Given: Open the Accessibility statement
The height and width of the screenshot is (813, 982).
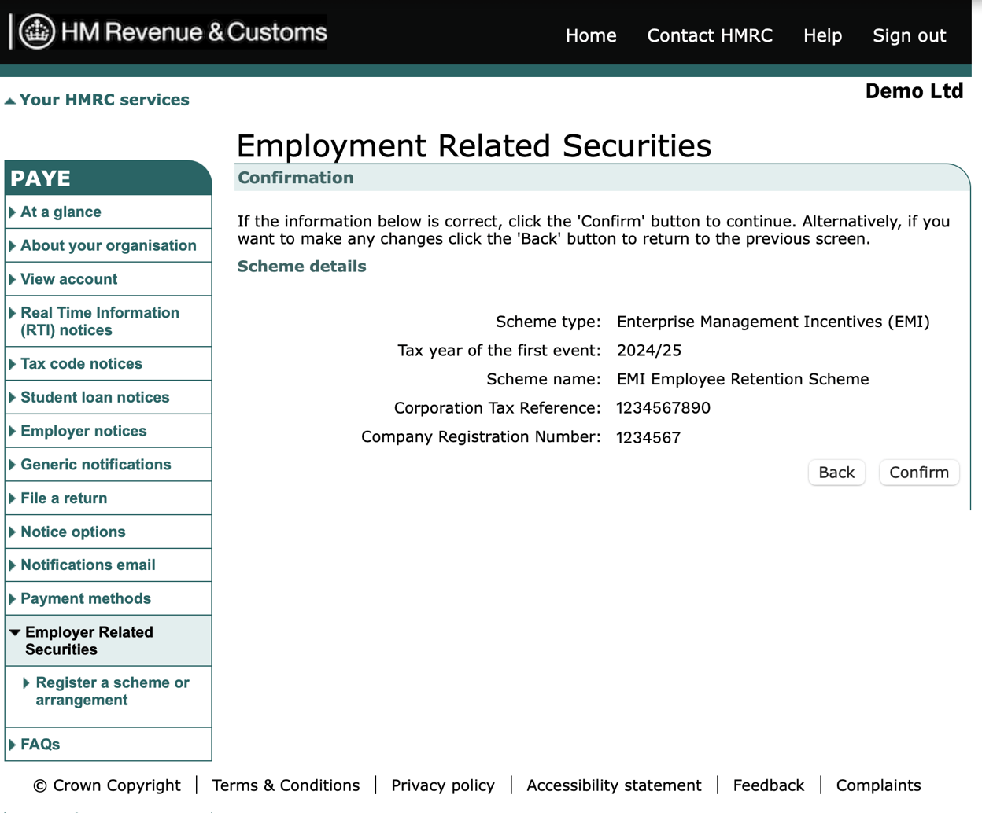Looking at the screenshot, I should click(614, 785).
